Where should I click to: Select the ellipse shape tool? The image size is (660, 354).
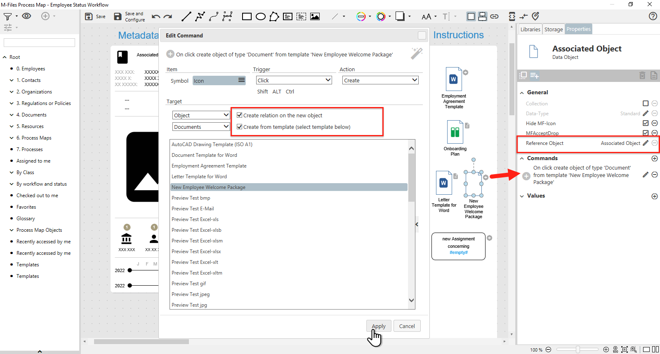pyautogui.click(x=261, y=16)
